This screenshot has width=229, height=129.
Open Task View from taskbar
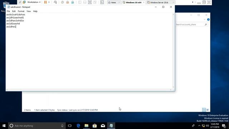click(x=70, y=126)
